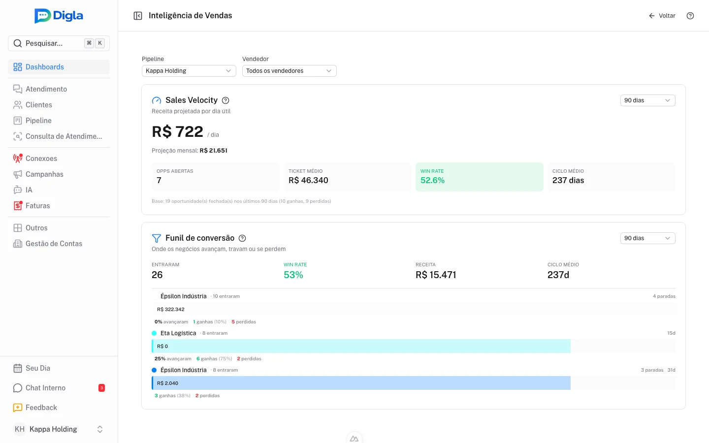
Task: Click the Dashboards grid icon
Action: 18,67
